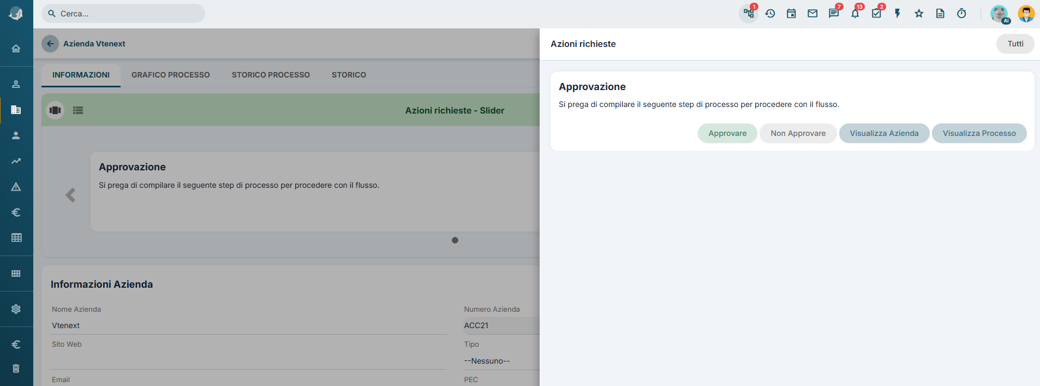1040x386 pixels.
Task: Click the previous slide chevron arrow
Action: tap(70, 195)
